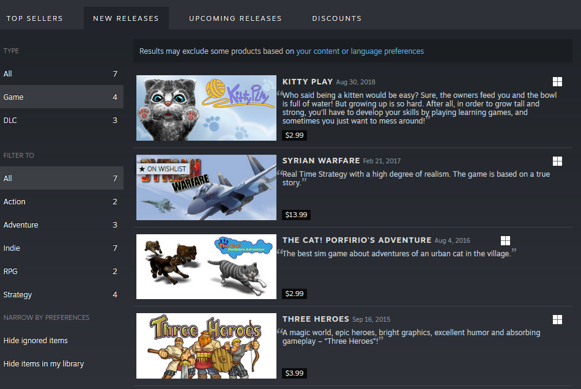The image size is (581, 389).
Task: Switch to the Top Sellers tab
Action: 34,18
